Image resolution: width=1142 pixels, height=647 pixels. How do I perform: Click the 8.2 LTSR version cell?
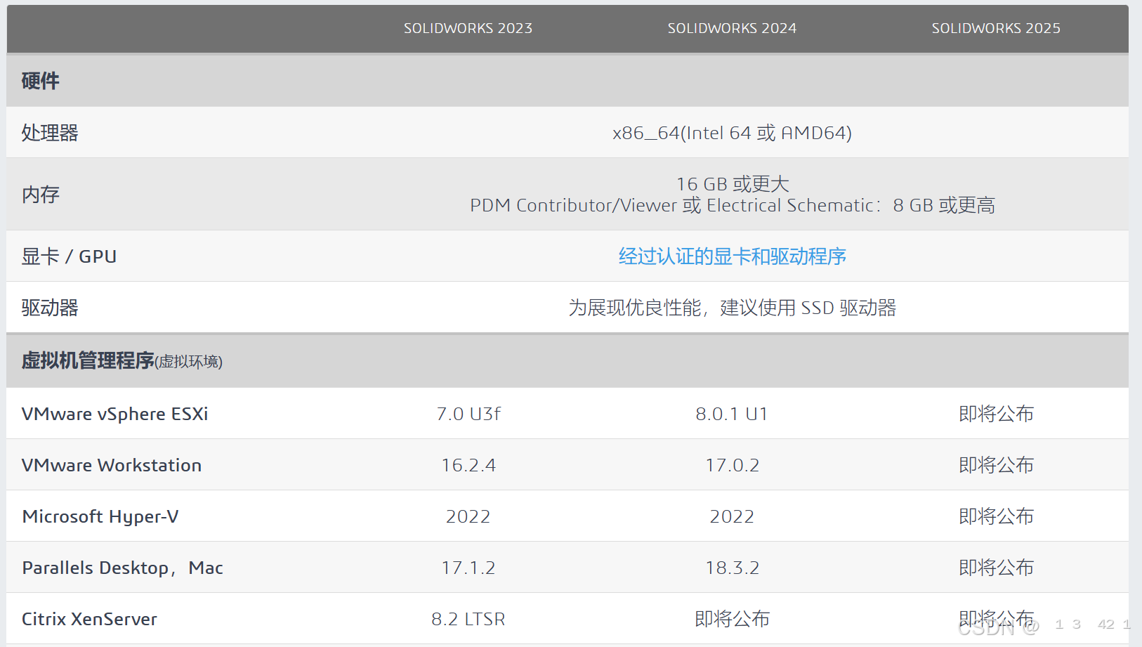[468, 619]
